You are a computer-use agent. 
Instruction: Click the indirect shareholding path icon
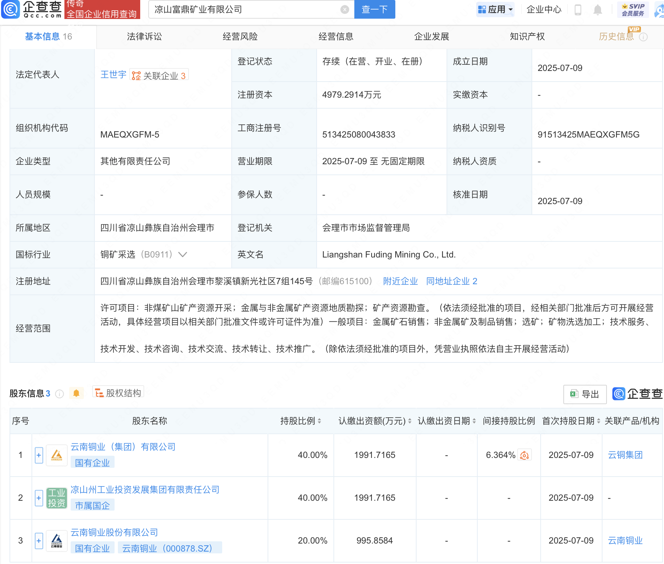click(x=524, y=455)
